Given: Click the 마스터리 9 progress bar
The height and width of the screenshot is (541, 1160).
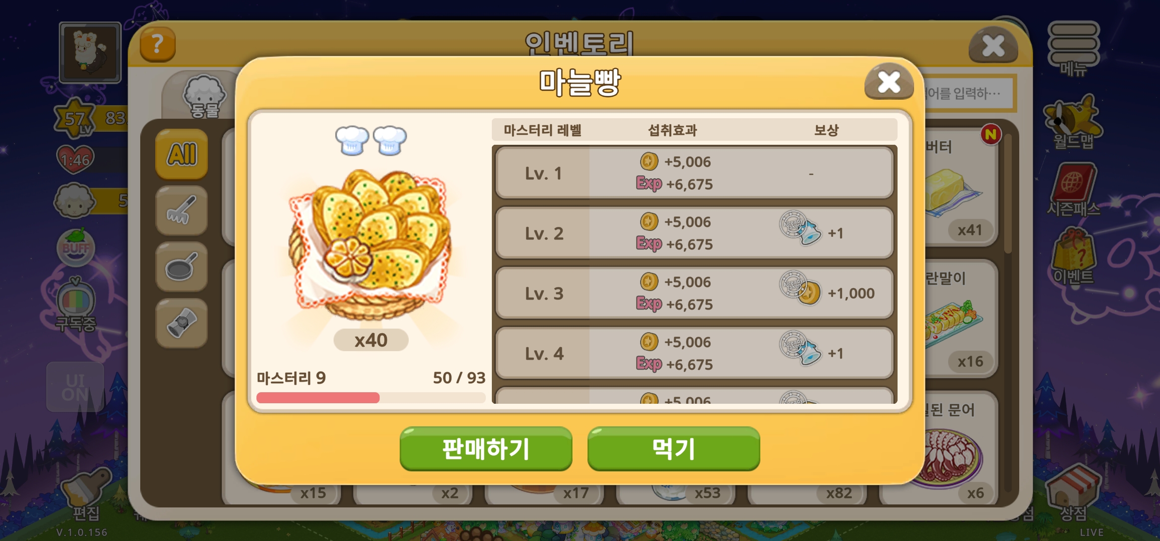Looking at the screenshot, I should pos(371,398).
